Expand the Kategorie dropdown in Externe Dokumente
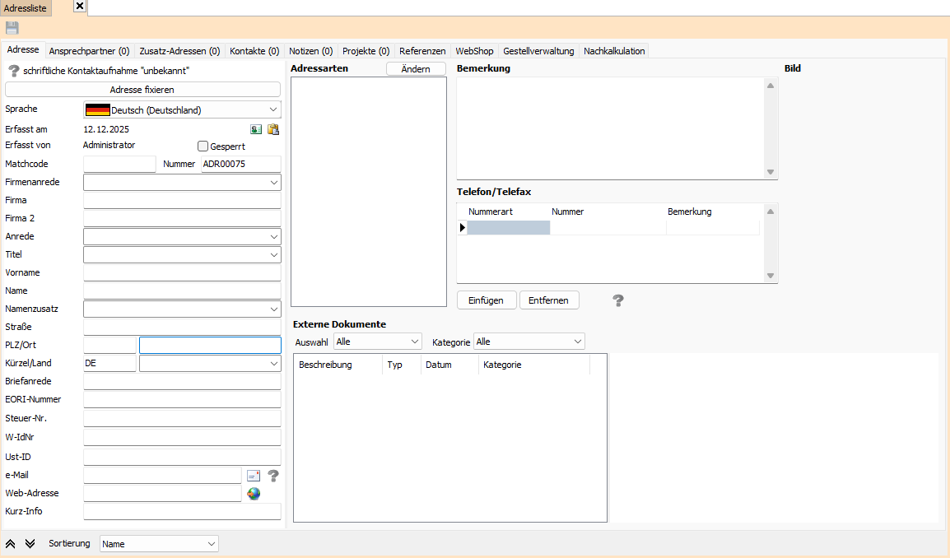Viewport: 950px width, 558px height. pyautogui.click(x=529, y=342)
